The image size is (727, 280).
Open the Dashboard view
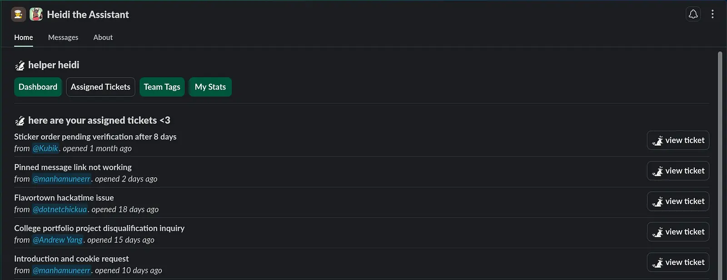pos(38,87)
